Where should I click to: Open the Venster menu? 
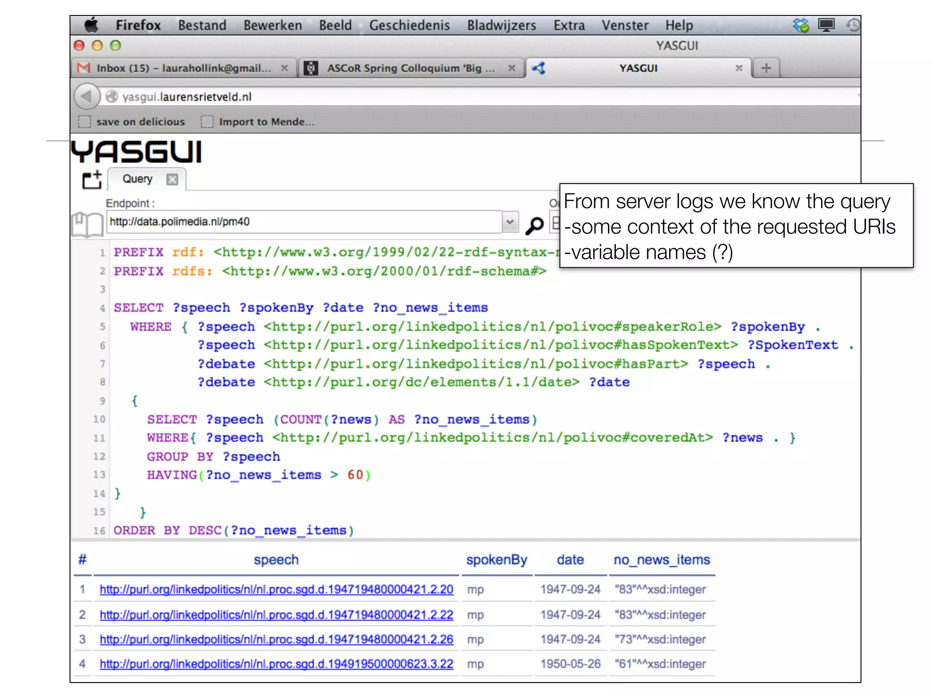point(625,25)
